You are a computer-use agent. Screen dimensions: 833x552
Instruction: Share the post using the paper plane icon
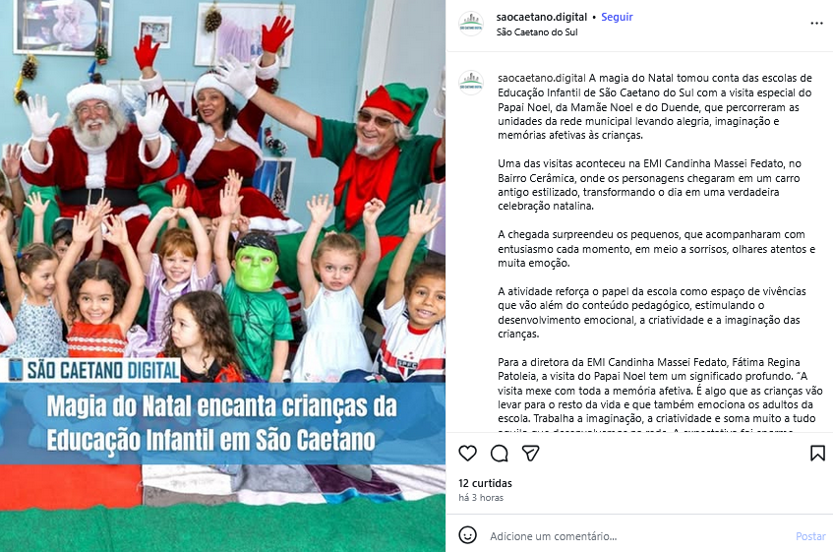click(x=531, y=454)
